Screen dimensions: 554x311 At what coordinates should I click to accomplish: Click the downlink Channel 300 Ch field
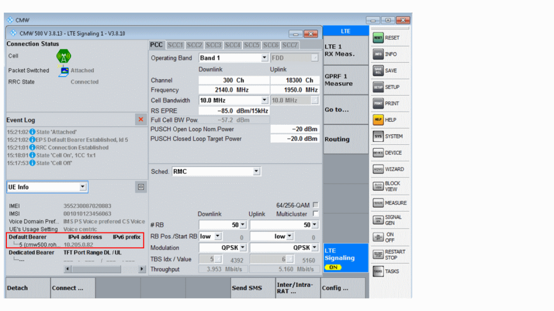pyautogui.click(x=234, y=80)
